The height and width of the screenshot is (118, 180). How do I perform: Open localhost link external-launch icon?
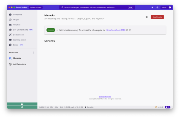tap(127, 30)
